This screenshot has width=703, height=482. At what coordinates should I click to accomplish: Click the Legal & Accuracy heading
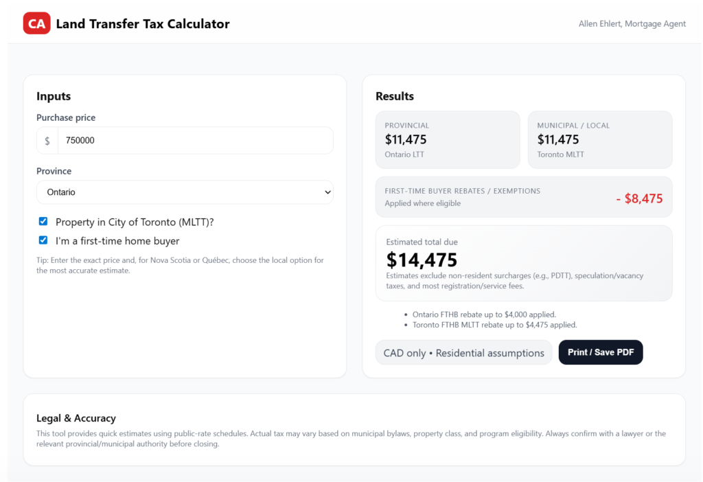(76, 418)
